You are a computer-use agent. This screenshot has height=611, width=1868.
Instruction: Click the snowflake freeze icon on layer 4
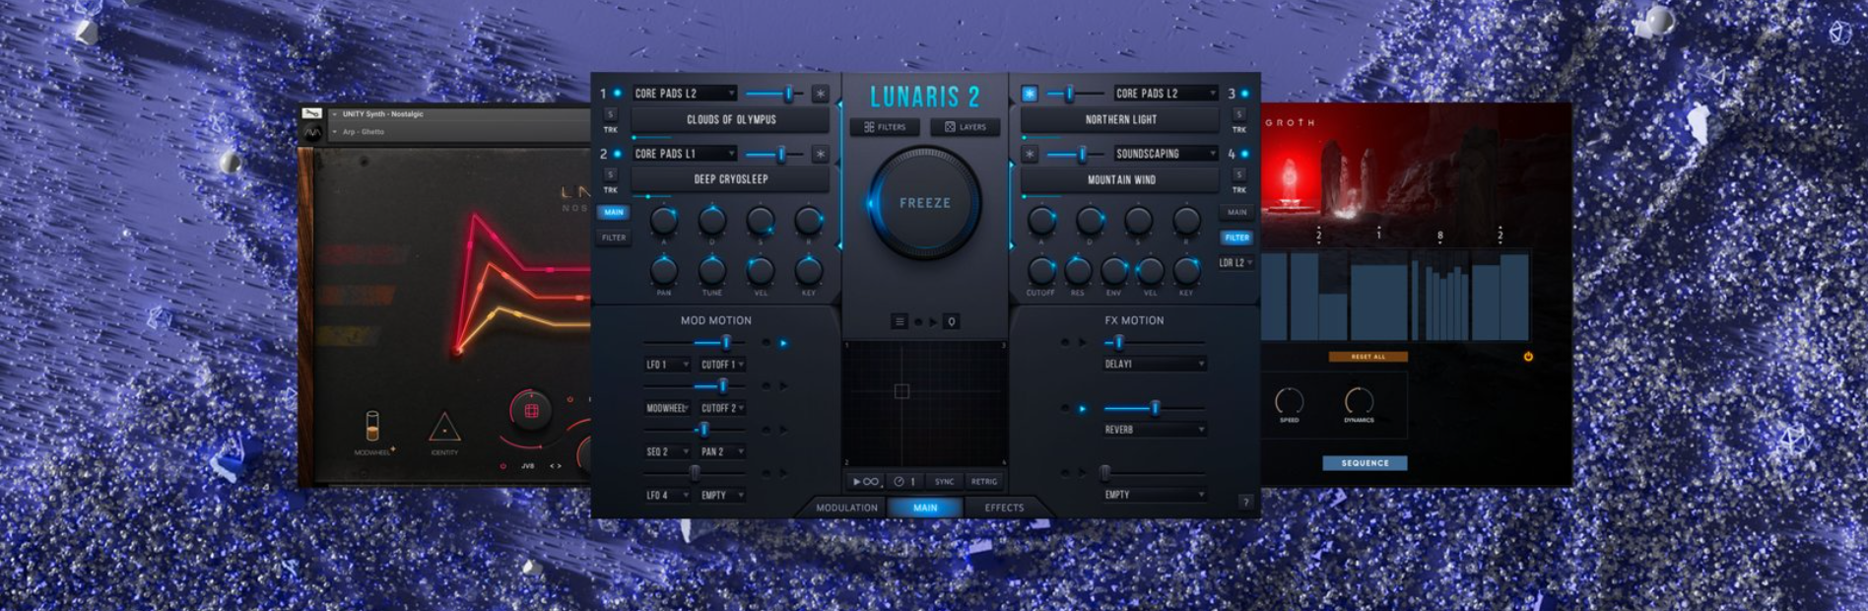click(1030, 154)
